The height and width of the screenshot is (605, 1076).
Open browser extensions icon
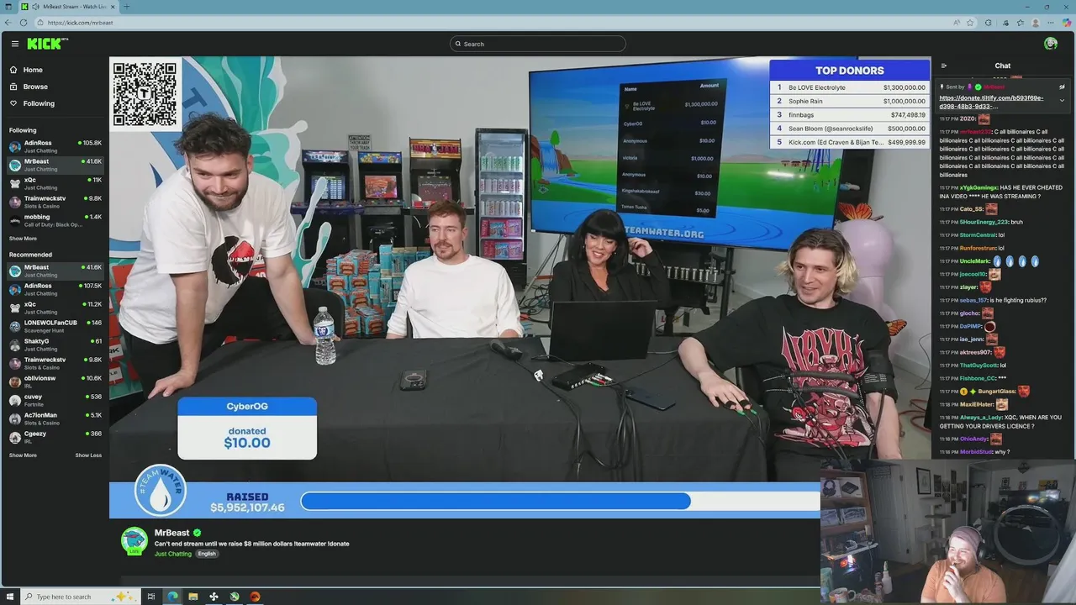988,23
